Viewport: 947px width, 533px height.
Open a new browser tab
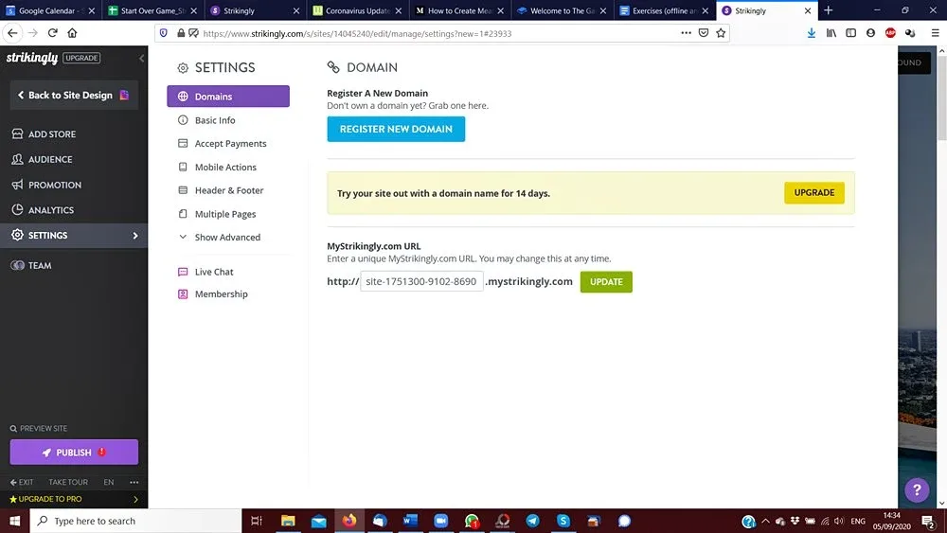point(828,10)
